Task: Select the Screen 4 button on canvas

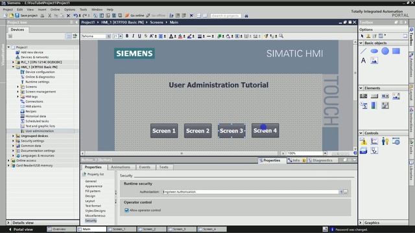Action: pos(265,131)
